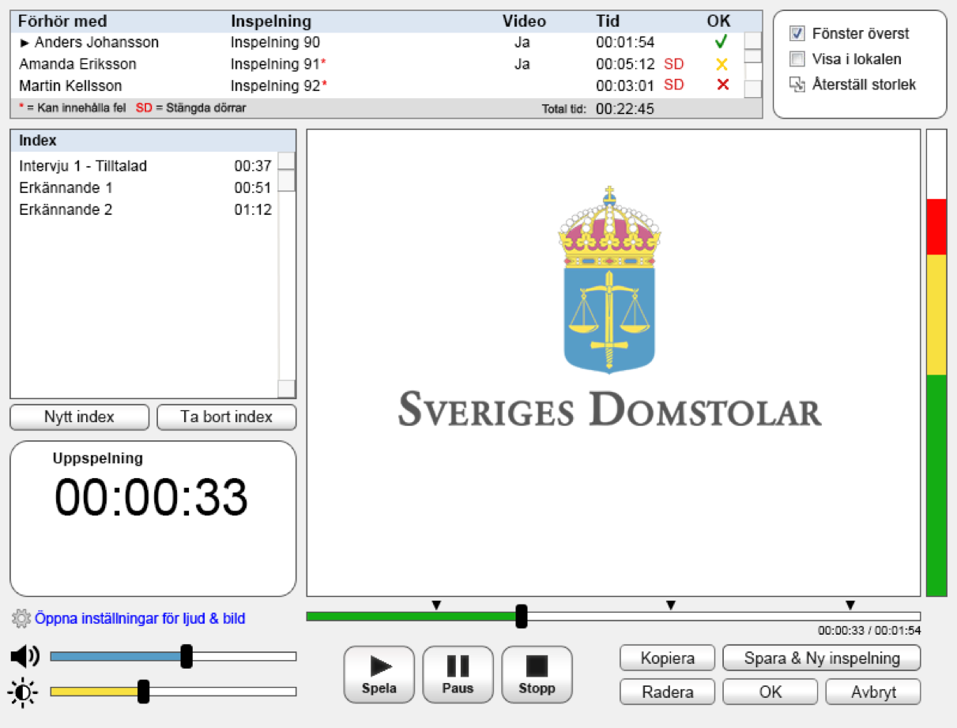The width and height of the screenshot is (957, 728).
Task: Click the Stopp stop button
Action: pos(537,674)
